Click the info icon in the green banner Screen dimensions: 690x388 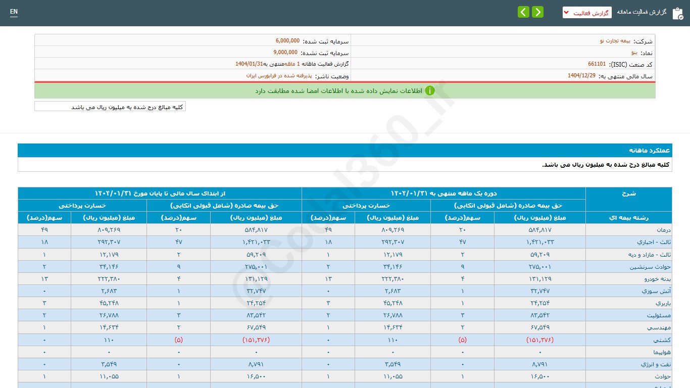tap(429, 91)
